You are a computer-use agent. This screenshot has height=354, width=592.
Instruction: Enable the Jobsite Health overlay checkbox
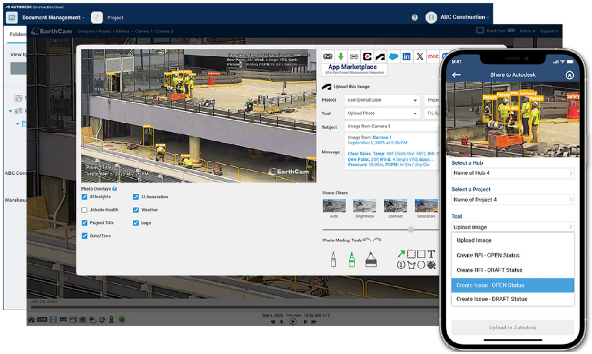[x=84, y=210]
